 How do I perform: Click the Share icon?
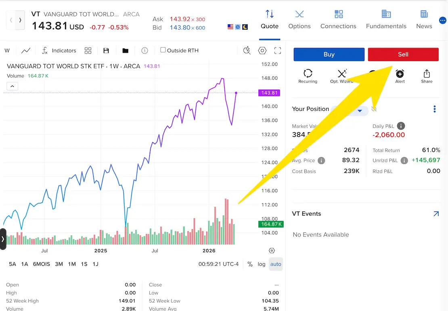[427, 76]
